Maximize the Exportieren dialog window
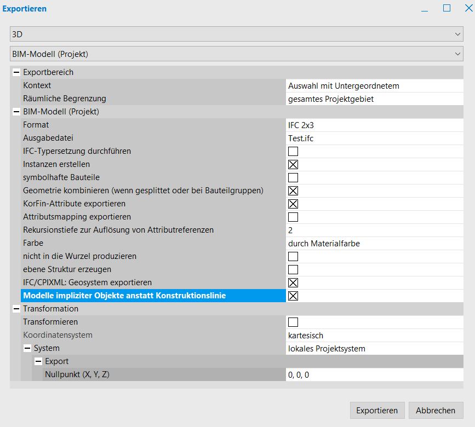Image resolution: width=475 pixels, height=427 pixels. pyautogui.click(x=447, y=8)
